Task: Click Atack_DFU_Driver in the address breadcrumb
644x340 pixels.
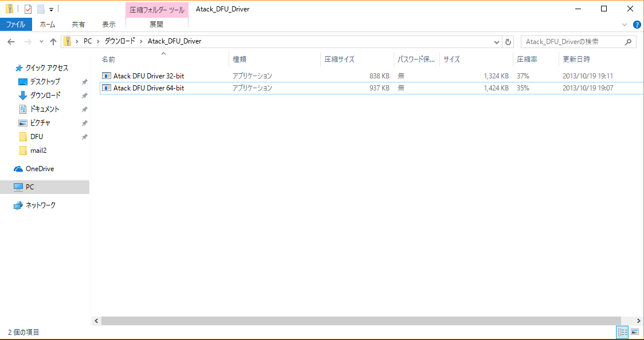Action: [175, 41]
